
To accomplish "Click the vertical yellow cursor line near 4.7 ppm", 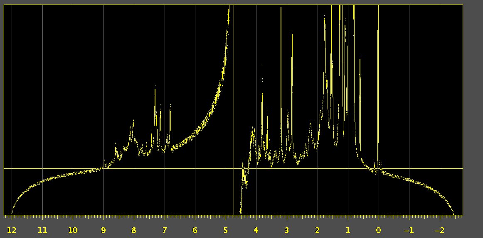I will pyautogui.click(x=234, y=104).
